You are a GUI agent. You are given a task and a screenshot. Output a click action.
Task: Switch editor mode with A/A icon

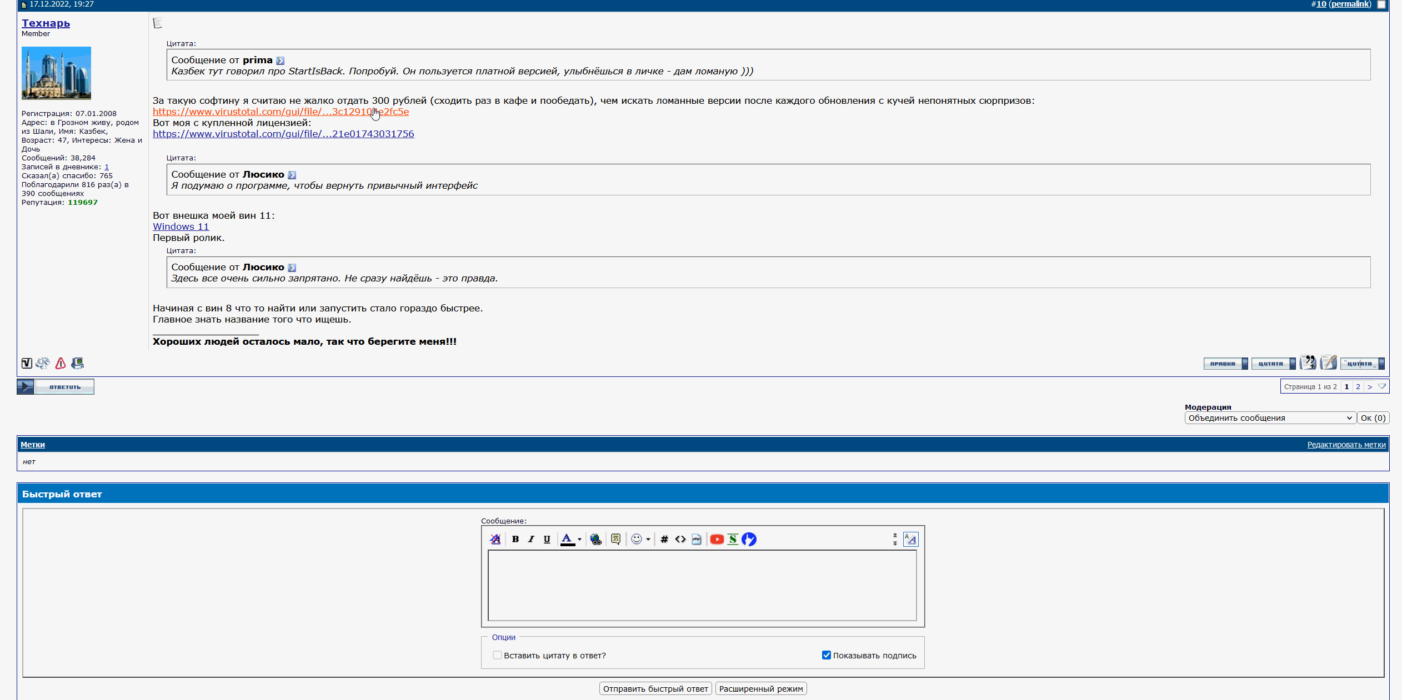tap(910, 539)
